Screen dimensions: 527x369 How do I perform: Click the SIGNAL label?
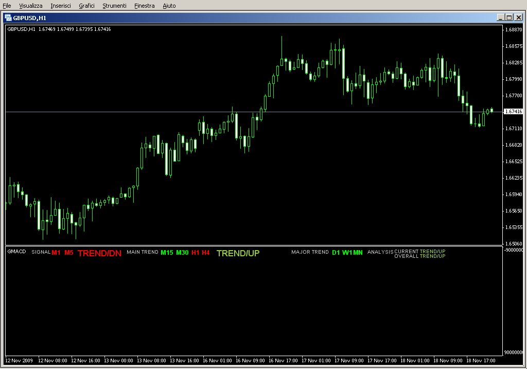41,252
